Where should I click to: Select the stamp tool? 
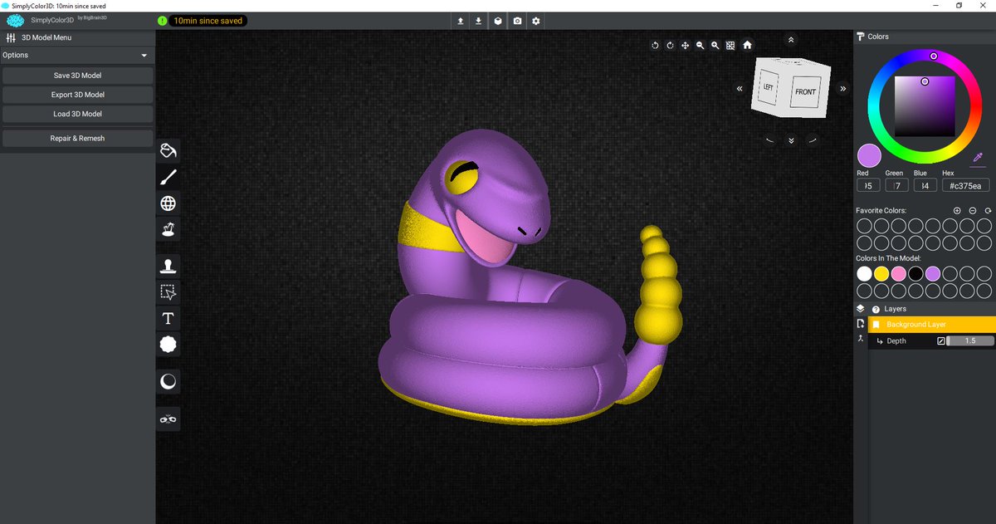pyautogui.click(x=168, y=264)
